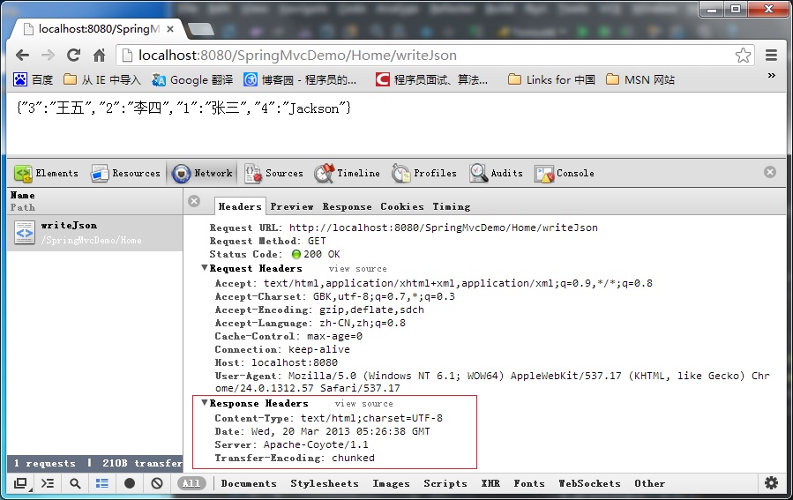Select the All filter

click(x=191, y=483)
